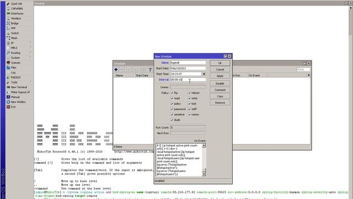Open the Files menu
The width and height of the screenshot is (353, 199).
pos(13,67)
